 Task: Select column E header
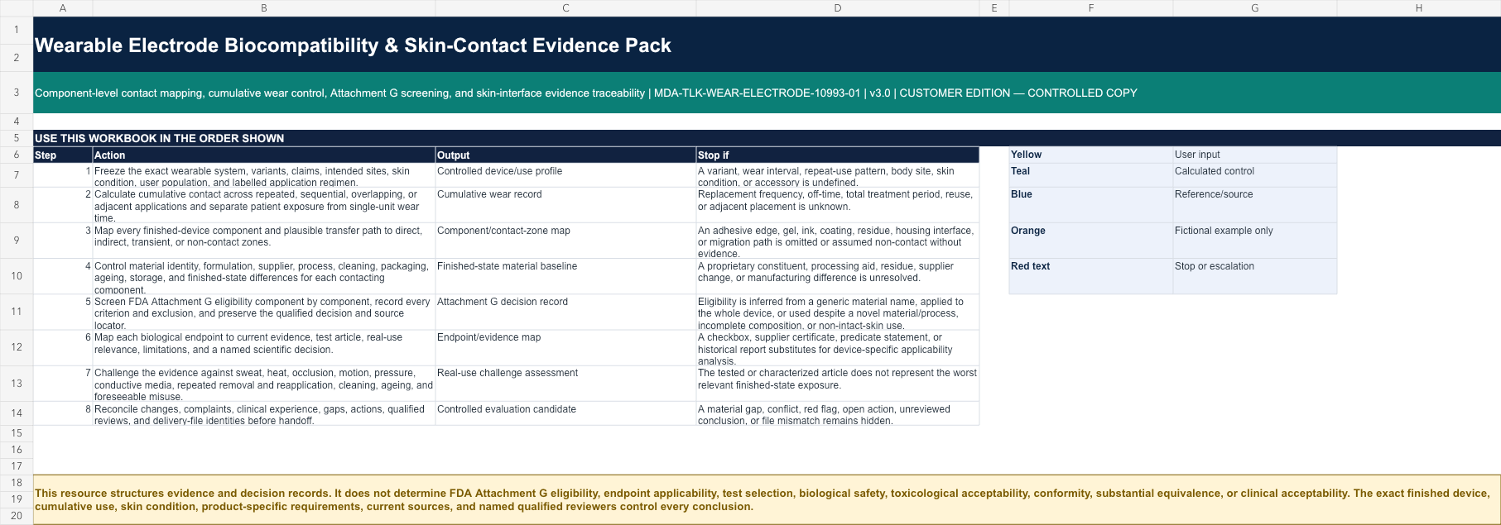click(994, 7)
